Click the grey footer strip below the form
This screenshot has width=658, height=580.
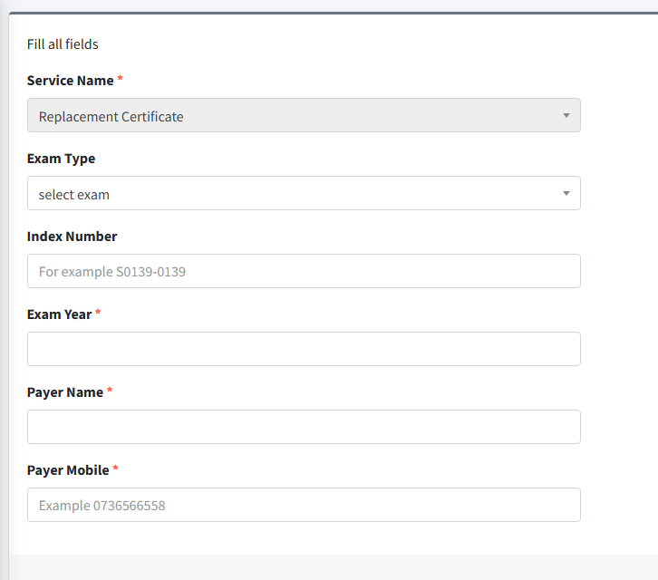click(329, 566)
